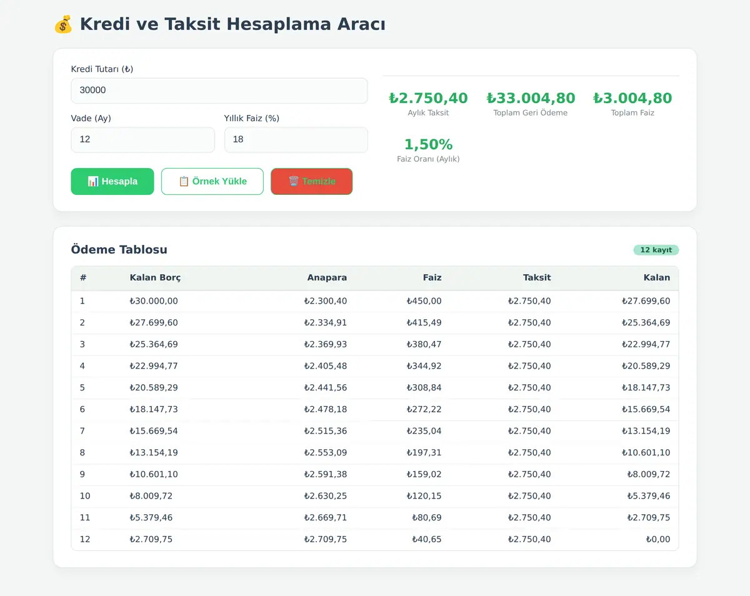Click the Anapara column header
The height and width of the screenshot is (596, 750).
tap(327, 277)
